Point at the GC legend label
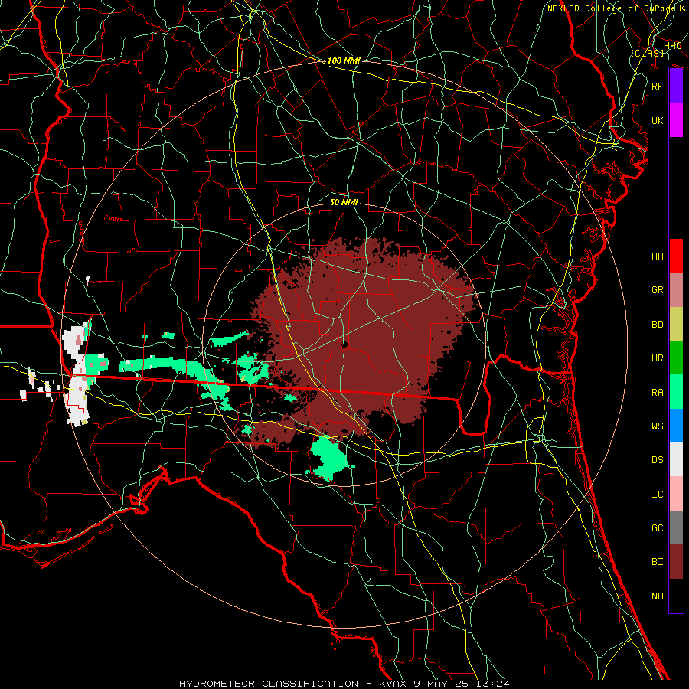The width and height of the screenshot is (689, 689). 658,527
